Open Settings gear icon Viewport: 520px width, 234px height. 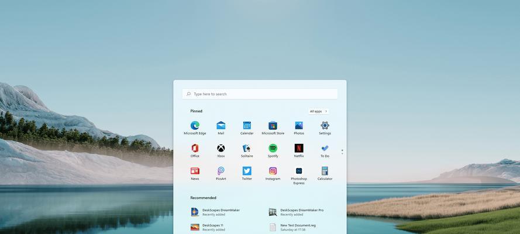(325, 128)
